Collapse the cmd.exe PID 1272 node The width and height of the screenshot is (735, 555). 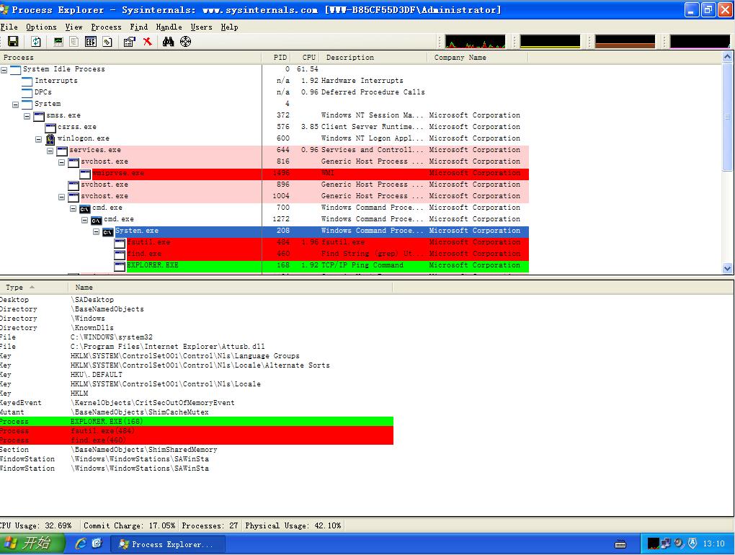tap(85, 221)
